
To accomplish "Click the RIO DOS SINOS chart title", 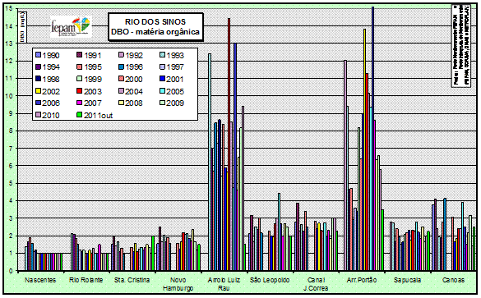I will 155,21.
